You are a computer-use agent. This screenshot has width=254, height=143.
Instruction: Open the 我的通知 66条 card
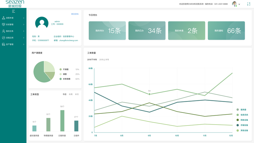226,31
